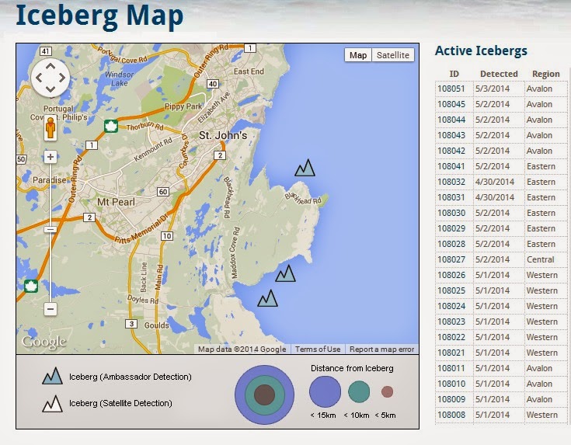Switch to Satellite view
The width and height of the screenshot is (571, 445).
[x=393, y=55]
